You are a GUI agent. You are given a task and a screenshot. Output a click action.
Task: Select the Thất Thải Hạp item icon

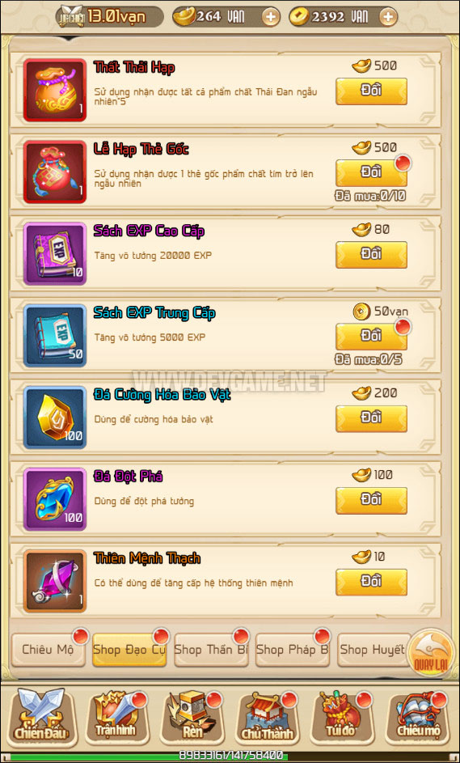click(x=54, y=90)
